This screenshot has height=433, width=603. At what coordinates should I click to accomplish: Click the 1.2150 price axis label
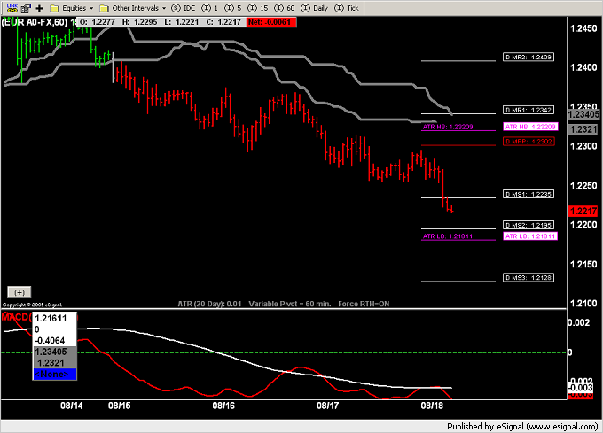tap(583, 265)
